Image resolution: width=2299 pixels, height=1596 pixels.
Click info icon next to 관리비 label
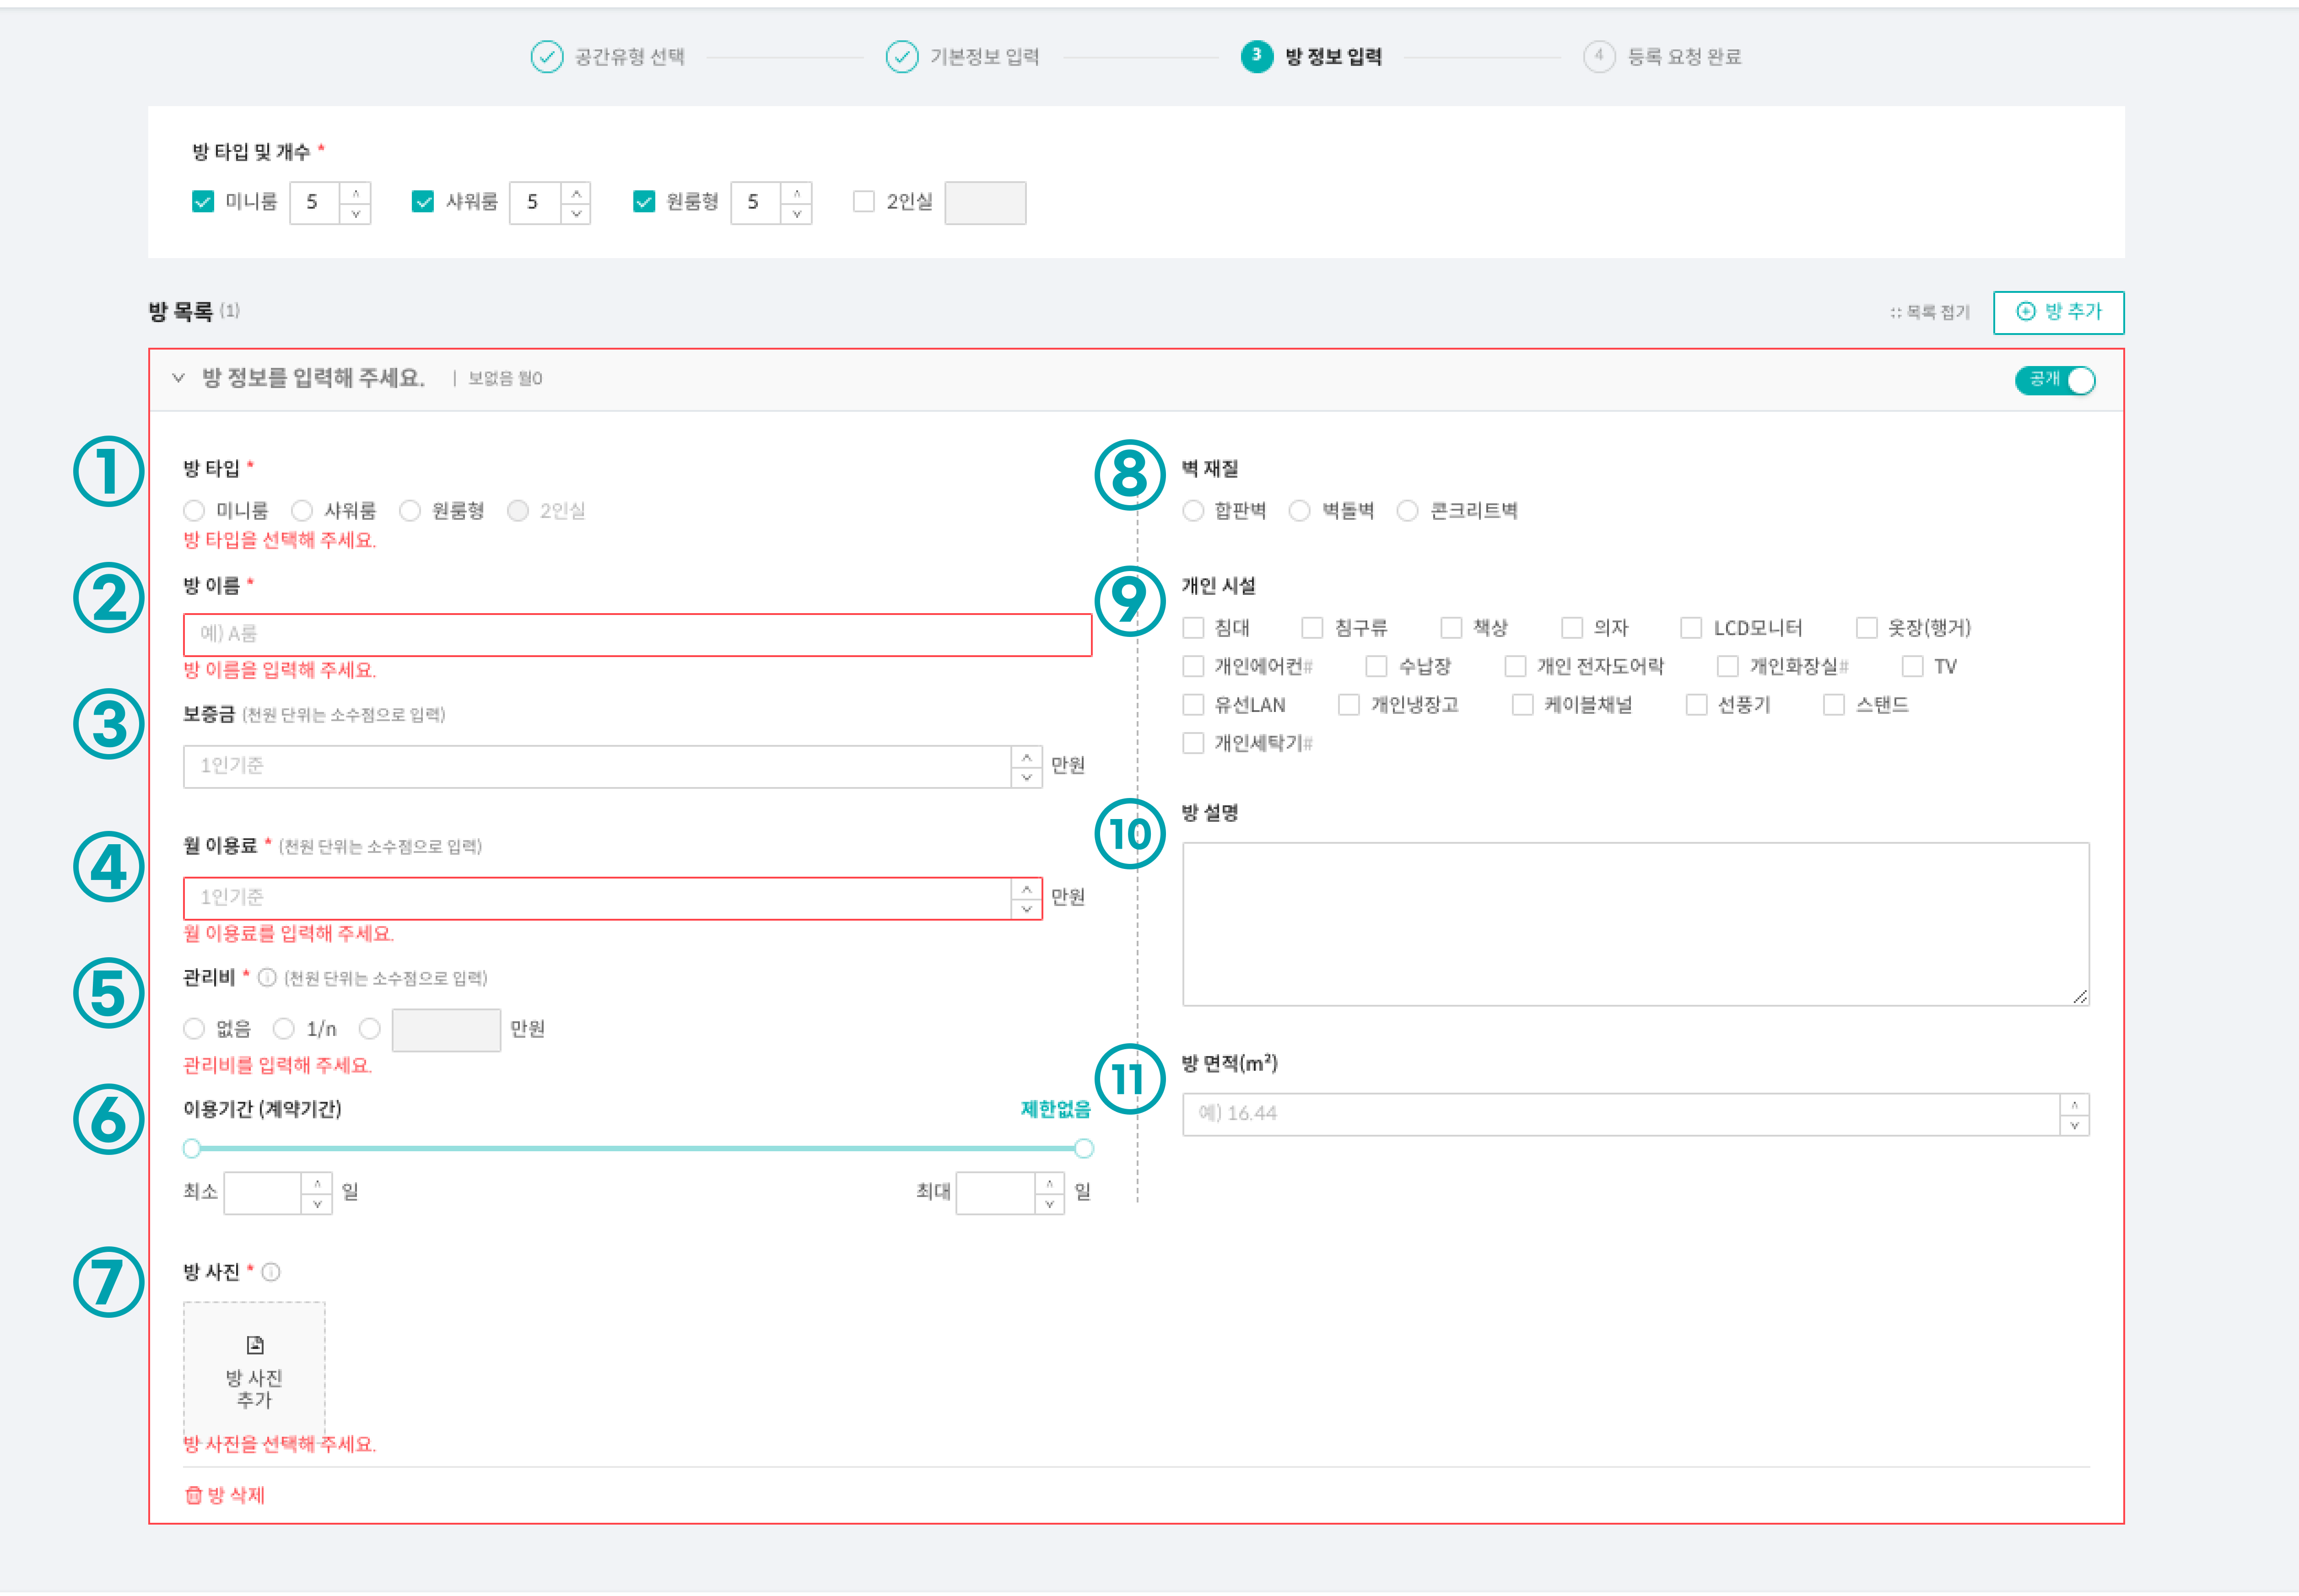coord(267,978)
